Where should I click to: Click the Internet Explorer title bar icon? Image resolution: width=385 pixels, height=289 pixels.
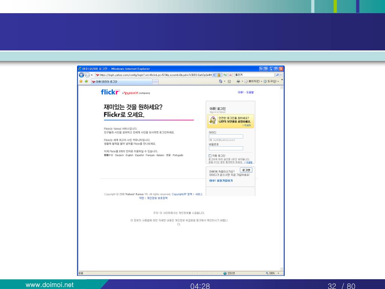pos(80,69)
